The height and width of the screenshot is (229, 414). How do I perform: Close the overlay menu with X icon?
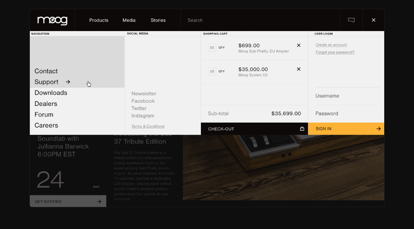coord(373,20)
